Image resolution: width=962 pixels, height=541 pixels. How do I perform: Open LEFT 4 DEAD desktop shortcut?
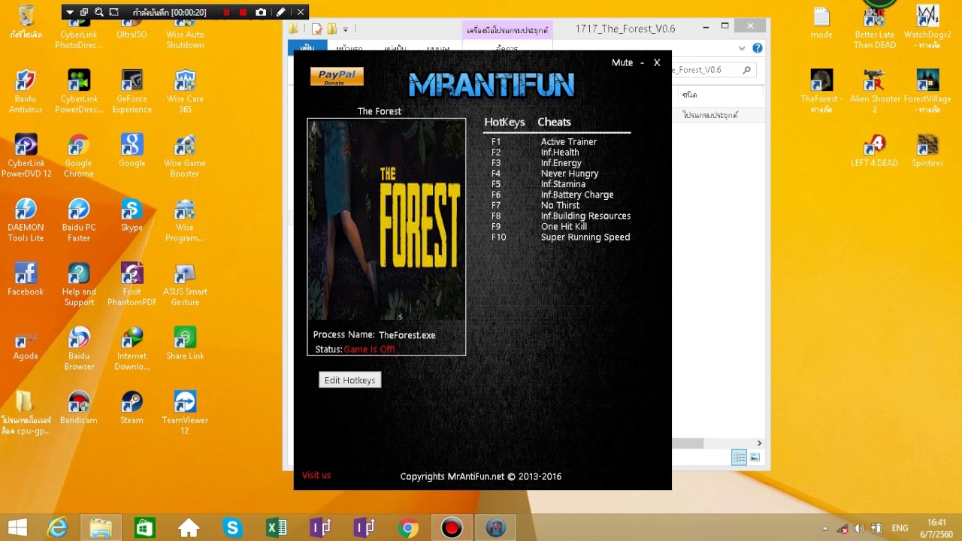point(874,150)
